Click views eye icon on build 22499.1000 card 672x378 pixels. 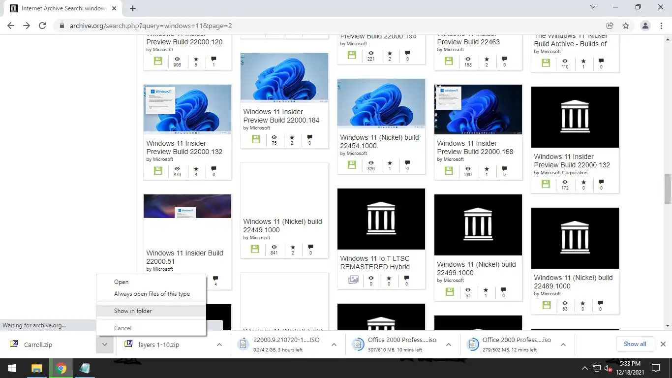click(x=468, y=290)
